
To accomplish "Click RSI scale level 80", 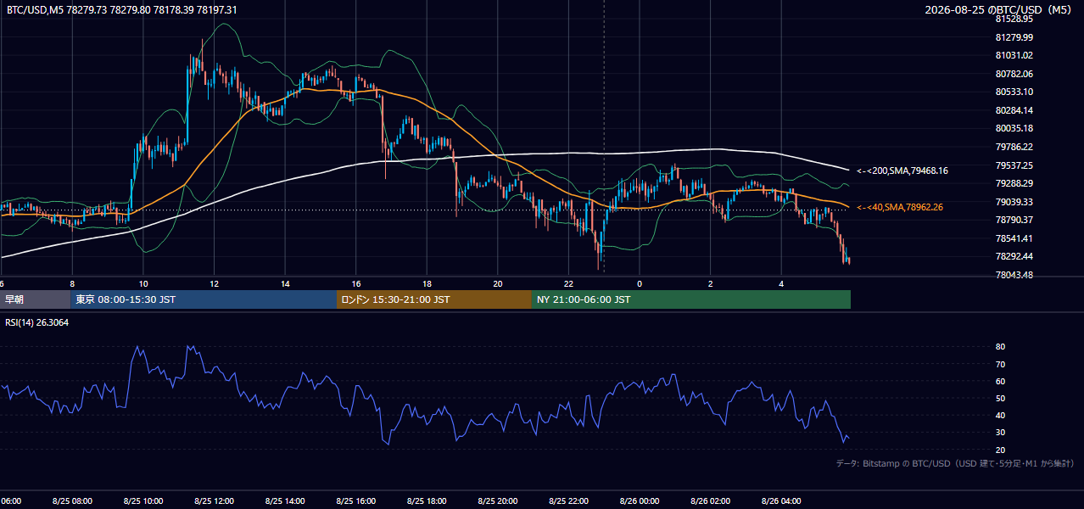I will pos(1000,347).
